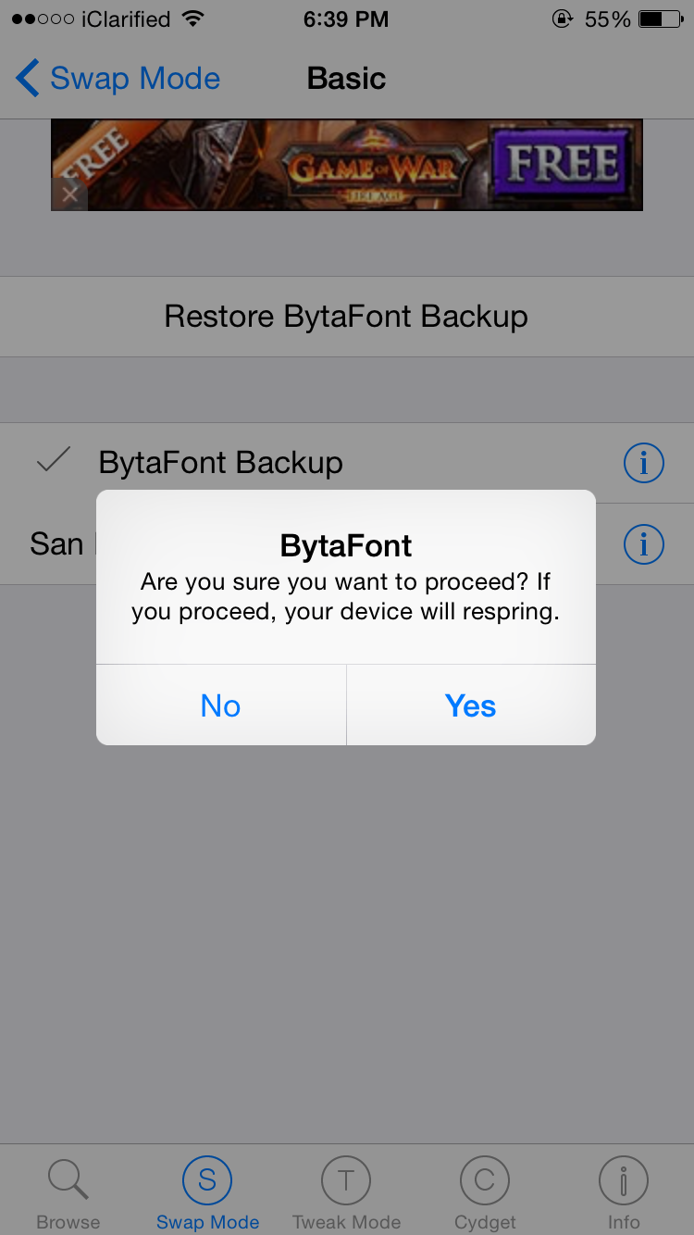Tap the BytaFont Backup checkmark
This screenshot has width=694, height=1235.
(x=54, y=460)
